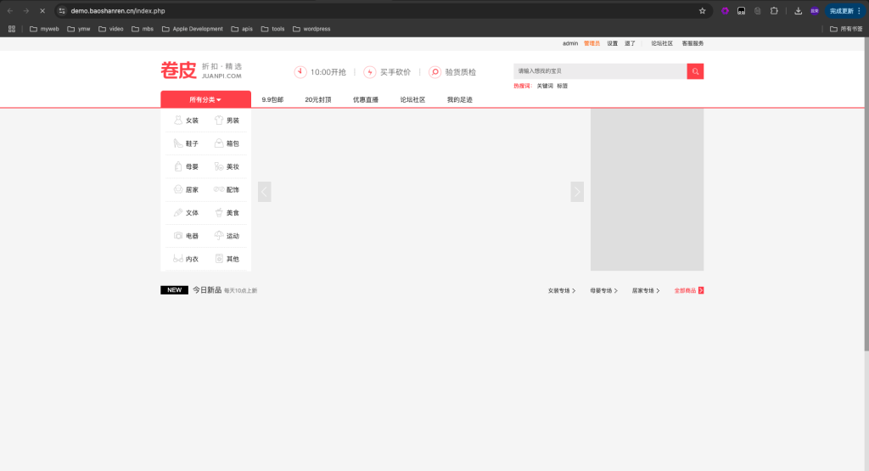Click the 10:00开抢 text
Viewport: 869px width, 471px height.
point(328,72)
